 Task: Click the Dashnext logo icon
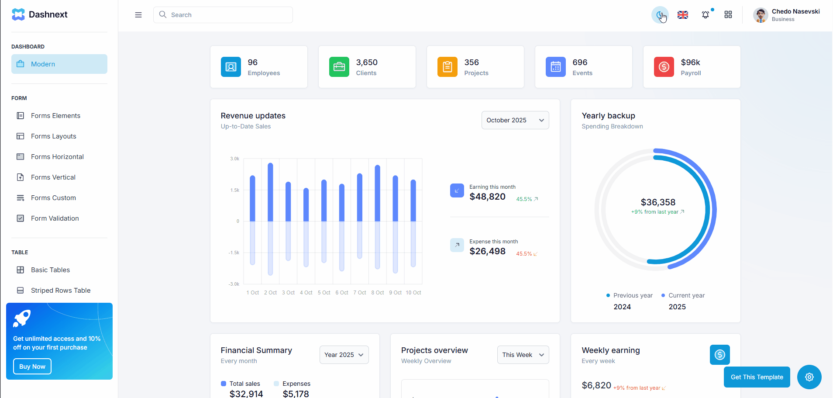click(18, 14)
